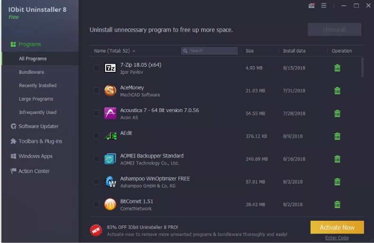Click the trash icon for AEdit
Viewport: 374px width, 243px height.
(337, 136)
